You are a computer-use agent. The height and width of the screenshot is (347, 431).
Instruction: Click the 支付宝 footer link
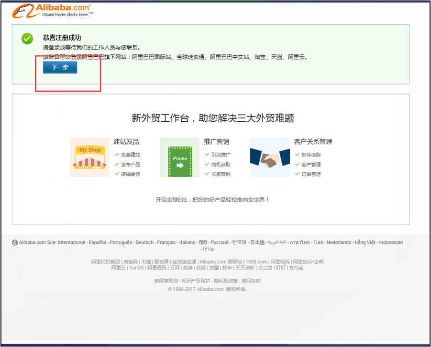pyautogui.click(x=297, y=268)
